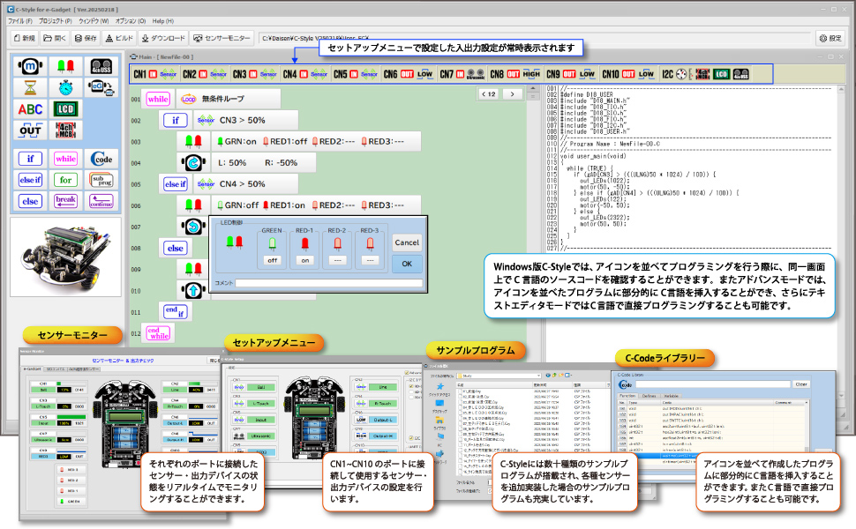This screenshot has width=856, height=529.
Task: Select the OUT output icon in palette
Action: click(x=29, y=130)
